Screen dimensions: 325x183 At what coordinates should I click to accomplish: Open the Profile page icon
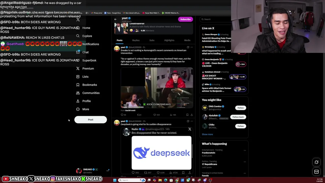[x=78, y=101]
